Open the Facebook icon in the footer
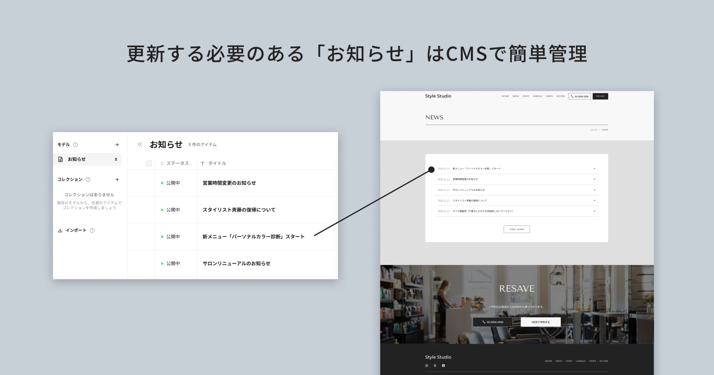This screenshot has height=375, width=714. 443,365
